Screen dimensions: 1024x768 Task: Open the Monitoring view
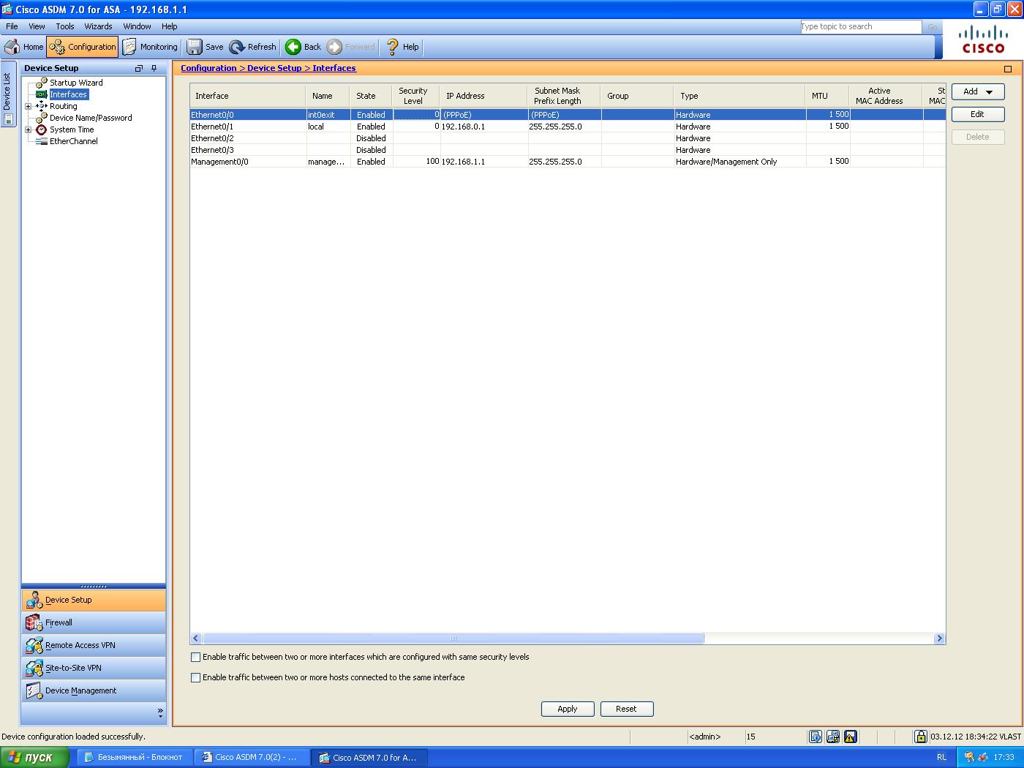pyautogui.click(x=150, y=47)
